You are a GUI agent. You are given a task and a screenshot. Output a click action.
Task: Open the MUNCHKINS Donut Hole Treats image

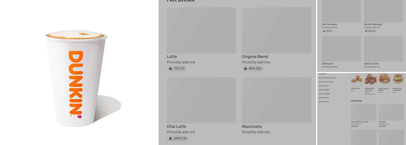(x=370, y=79)
